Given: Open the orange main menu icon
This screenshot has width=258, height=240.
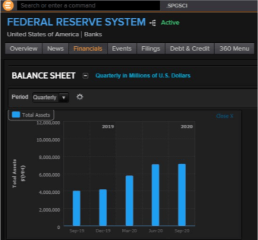Looking at the screenshot, I should tap(8, 6).
